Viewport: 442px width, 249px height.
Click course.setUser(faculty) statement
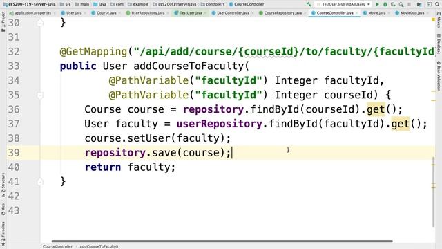(x=157, y=138)
